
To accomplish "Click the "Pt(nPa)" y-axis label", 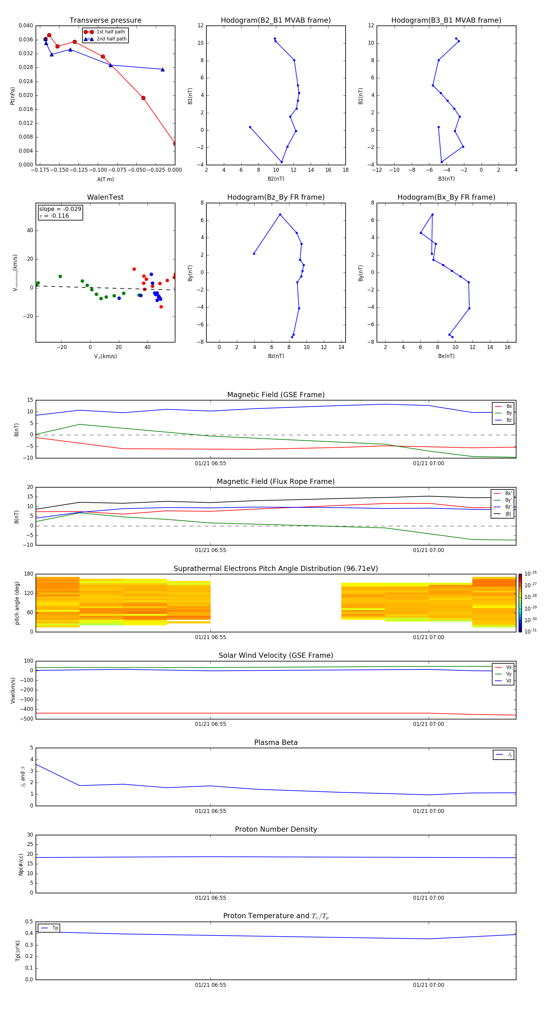I will (13, 96).
